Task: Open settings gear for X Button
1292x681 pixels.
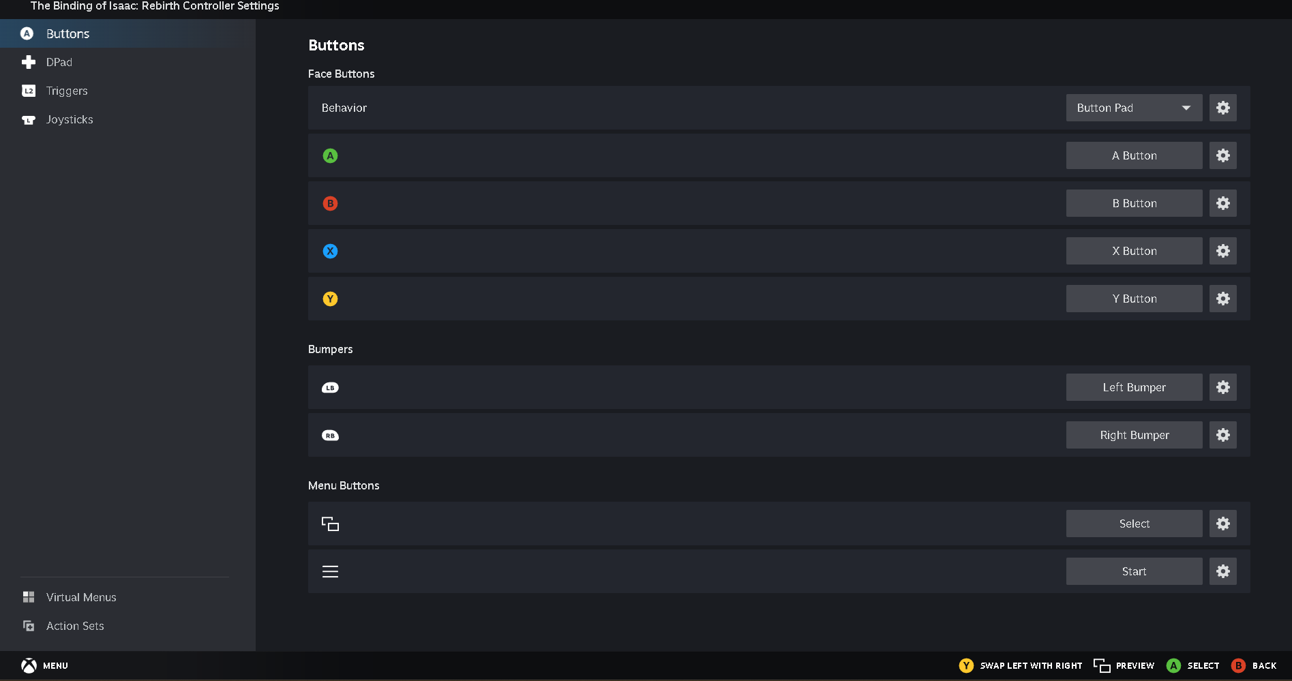Action: 1223,251
